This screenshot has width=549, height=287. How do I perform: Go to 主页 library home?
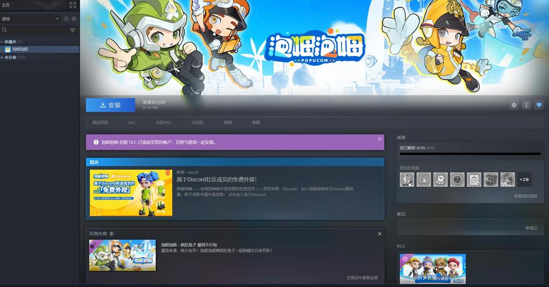[x=6, y=5]
